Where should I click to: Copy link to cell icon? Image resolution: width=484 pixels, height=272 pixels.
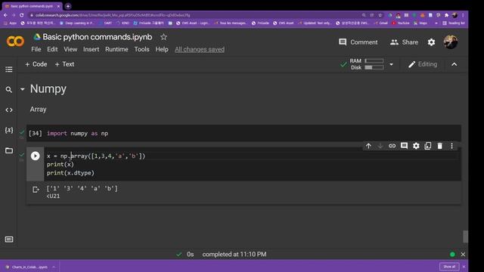(392, 146)
